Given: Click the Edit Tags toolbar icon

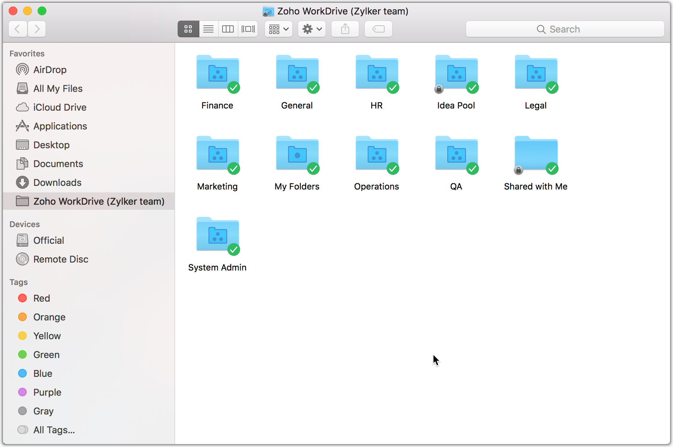Looking at the screenshot, I should point(378,29).
